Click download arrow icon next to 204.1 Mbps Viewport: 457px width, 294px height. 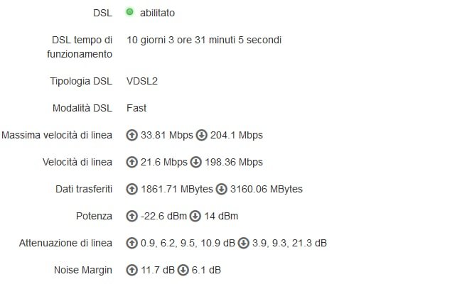[x=201, y=135]
